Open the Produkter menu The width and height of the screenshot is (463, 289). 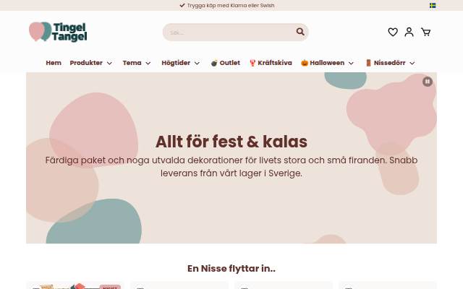(86, 63)
